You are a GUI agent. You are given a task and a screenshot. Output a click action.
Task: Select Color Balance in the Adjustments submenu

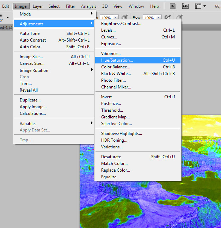138,67
